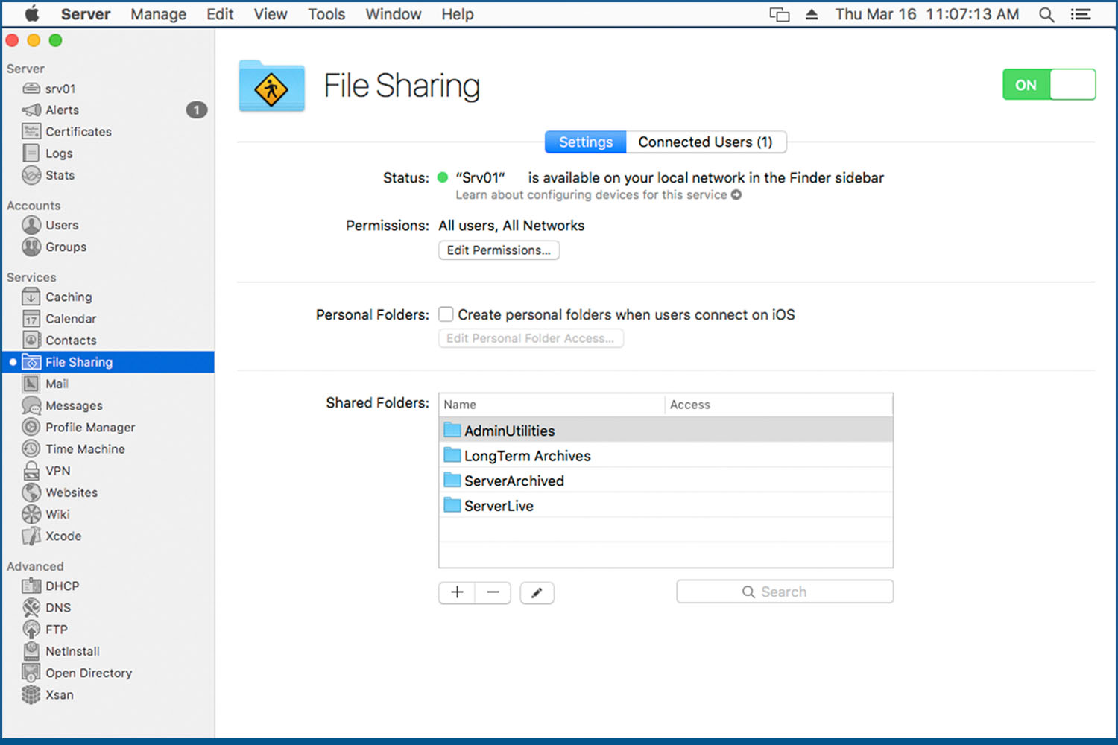The width and height of the screenshot is (1118, 745).
Task: Click Edit Personal Folder Access... button
Action: pos(531,338)
